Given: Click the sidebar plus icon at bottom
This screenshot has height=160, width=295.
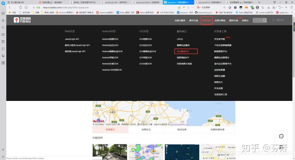Looking at the screenshot, I should [x=3, y=150].
